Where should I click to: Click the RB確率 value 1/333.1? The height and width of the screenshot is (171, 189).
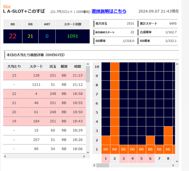pos(171,41)
